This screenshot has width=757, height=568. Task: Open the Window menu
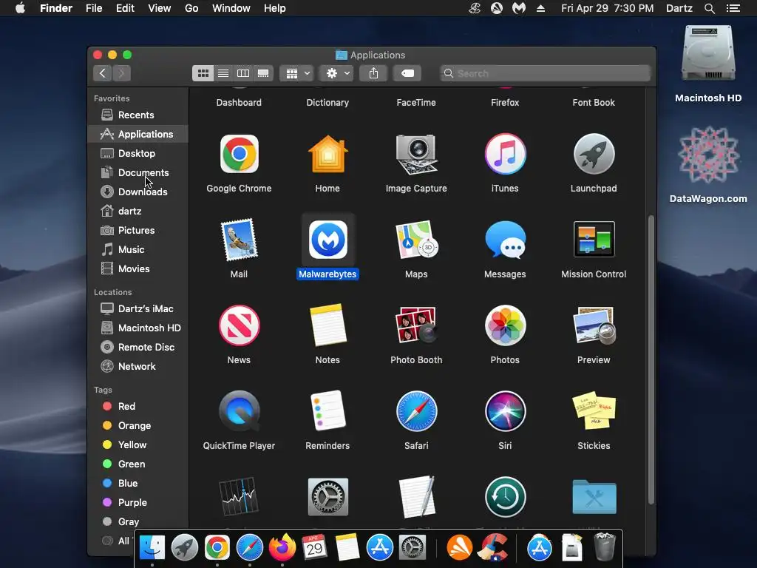click(x=231, y=8)
